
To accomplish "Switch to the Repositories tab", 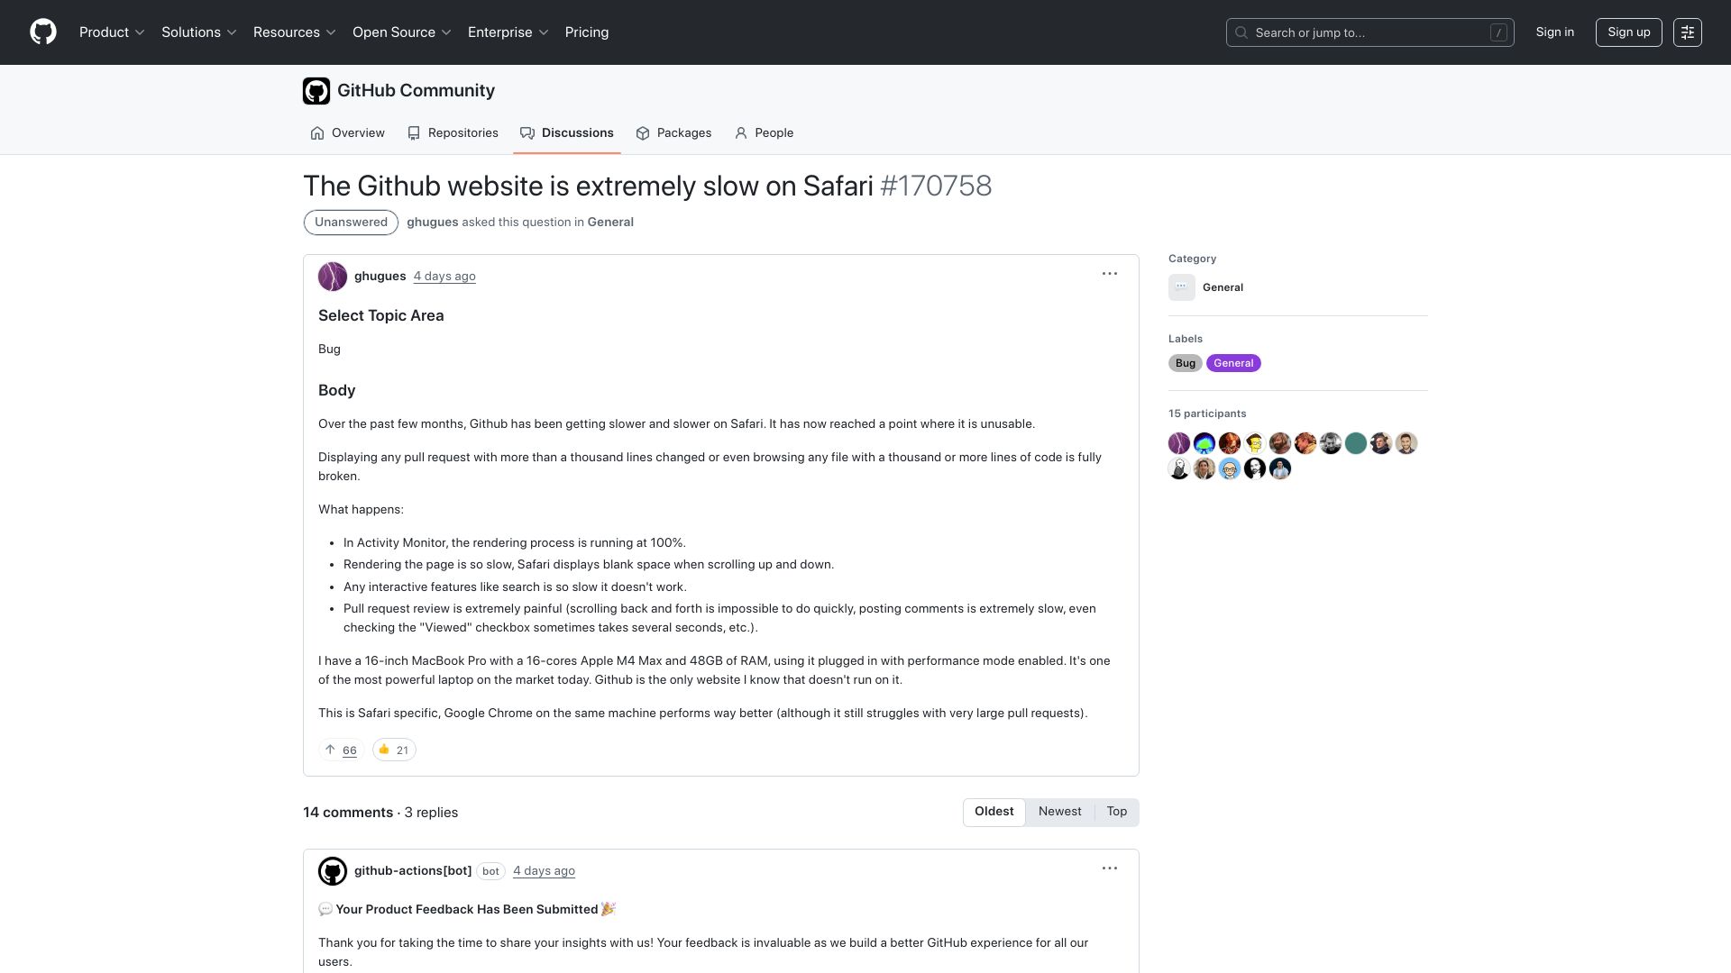I will 453,133.
